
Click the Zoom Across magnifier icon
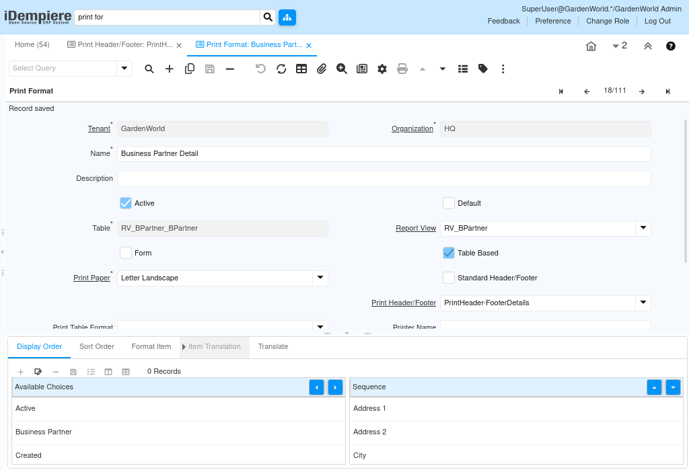341,69
